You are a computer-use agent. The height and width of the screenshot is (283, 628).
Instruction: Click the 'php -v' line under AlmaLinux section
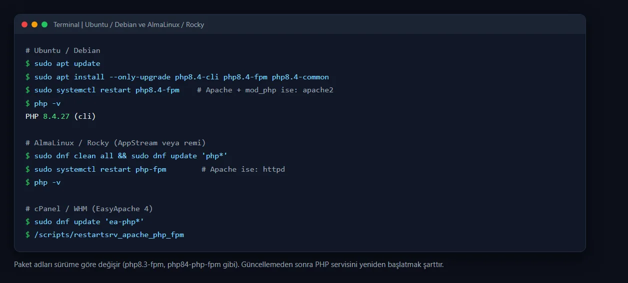pos(47,182)
